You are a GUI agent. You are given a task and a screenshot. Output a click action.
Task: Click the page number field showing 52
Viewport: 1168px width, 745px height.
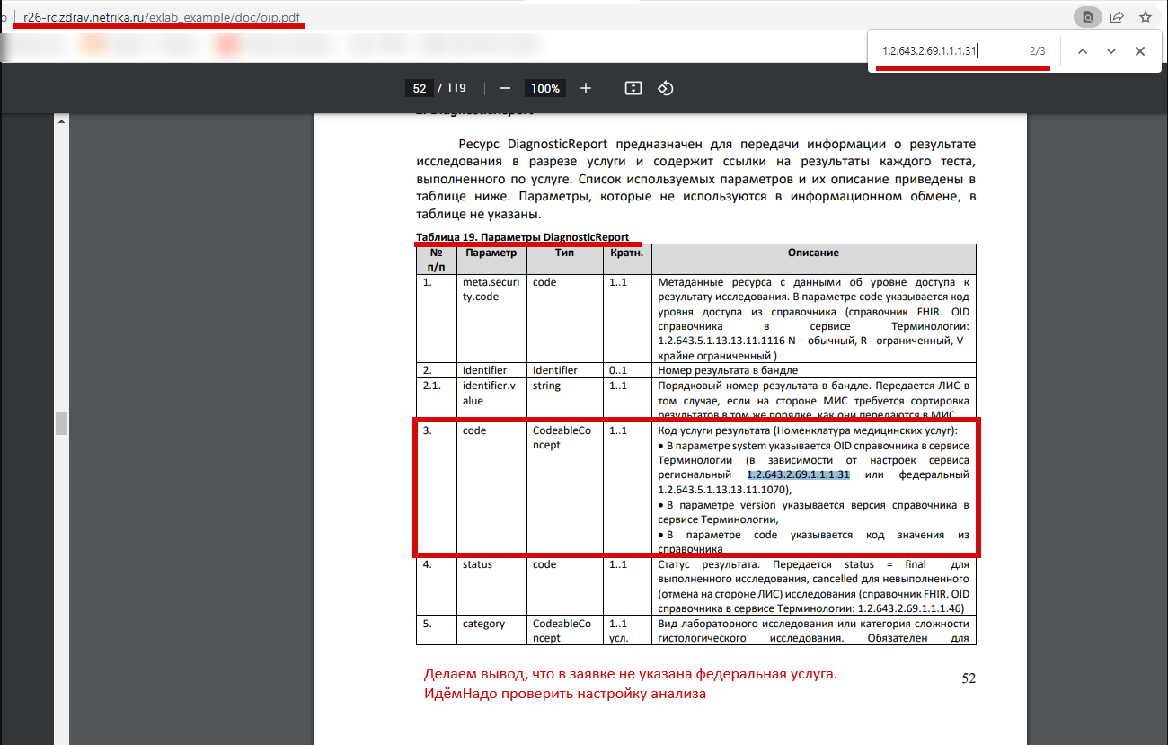coord(419,88)
